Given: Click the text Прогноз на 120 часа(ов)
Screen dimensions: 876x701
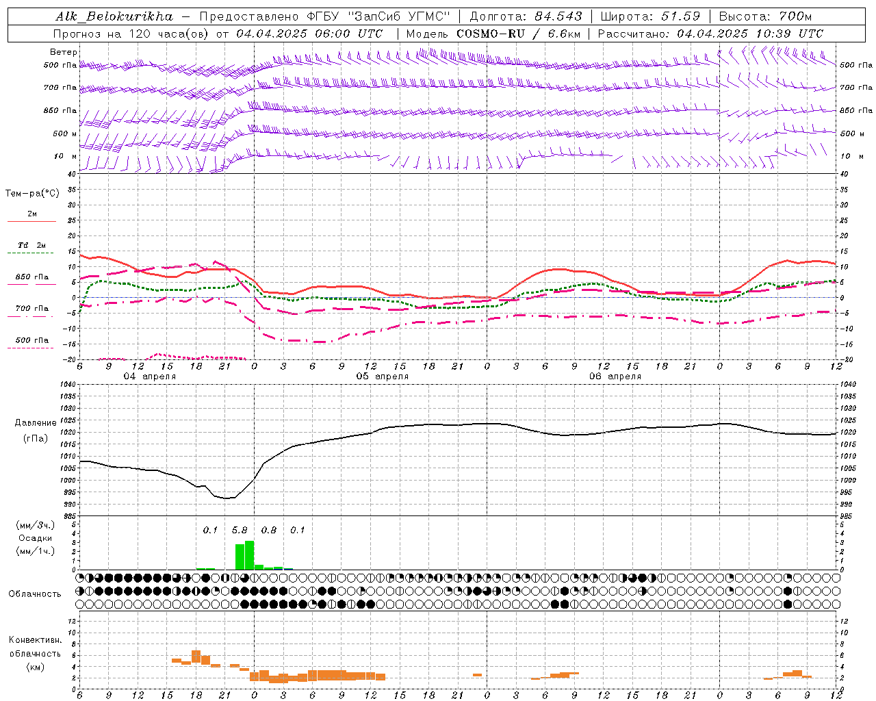Looking at the screenshot, I should point(131,34).
